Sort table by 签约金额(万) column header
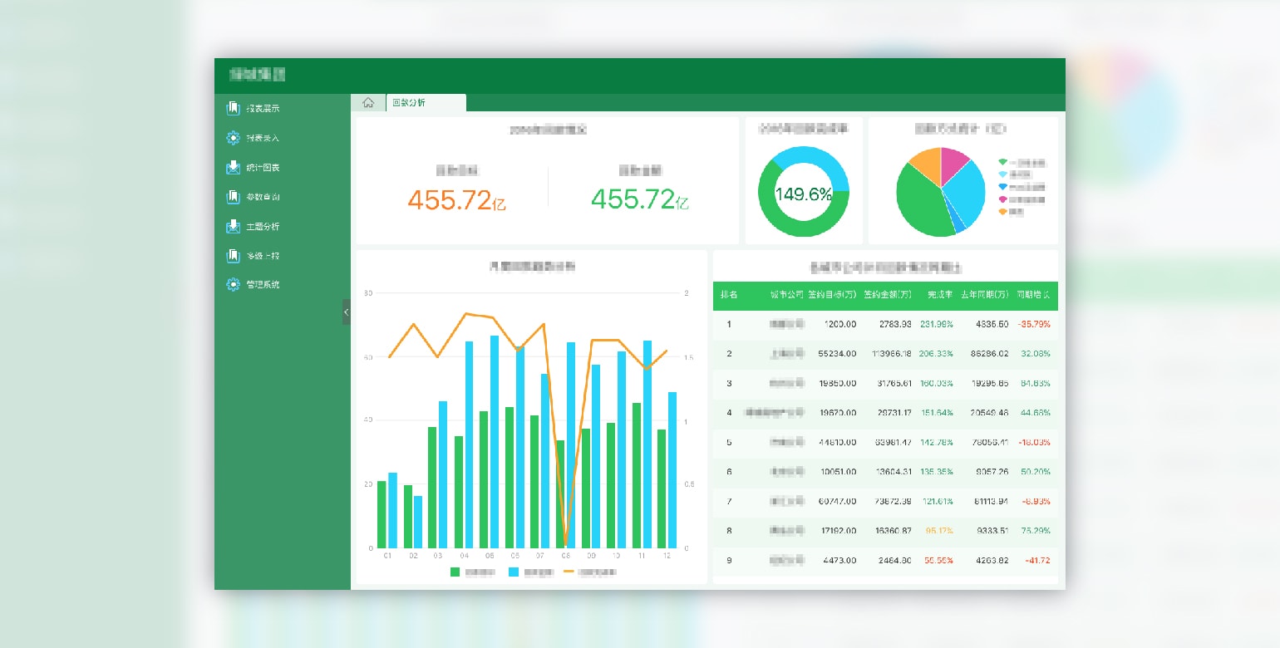This screenshot has width=1280, height=648. pyautogui.click(x=887, y=295)
